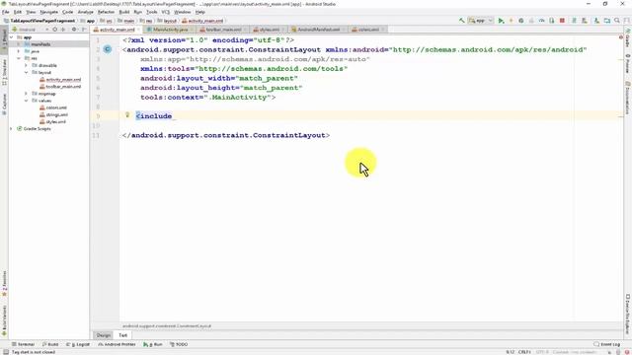Screen dimensions: 632x355
Task: Open the TODO tool window
Action: [x=179, y=344]
